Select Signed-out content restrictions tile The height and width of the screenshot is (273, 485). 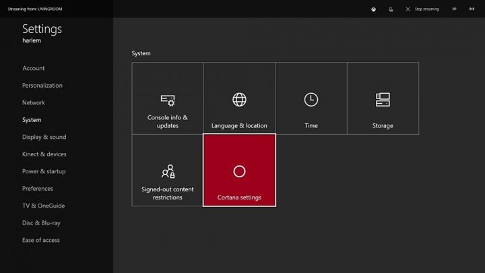coord(168,171)
